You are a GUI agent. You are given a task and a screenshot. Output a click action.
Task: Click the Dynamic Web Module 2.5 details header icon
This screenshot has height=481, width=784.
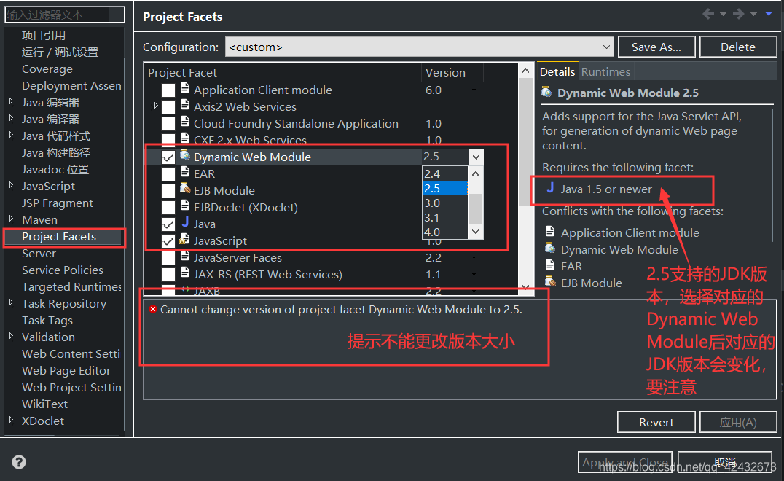tap(547, 93)
